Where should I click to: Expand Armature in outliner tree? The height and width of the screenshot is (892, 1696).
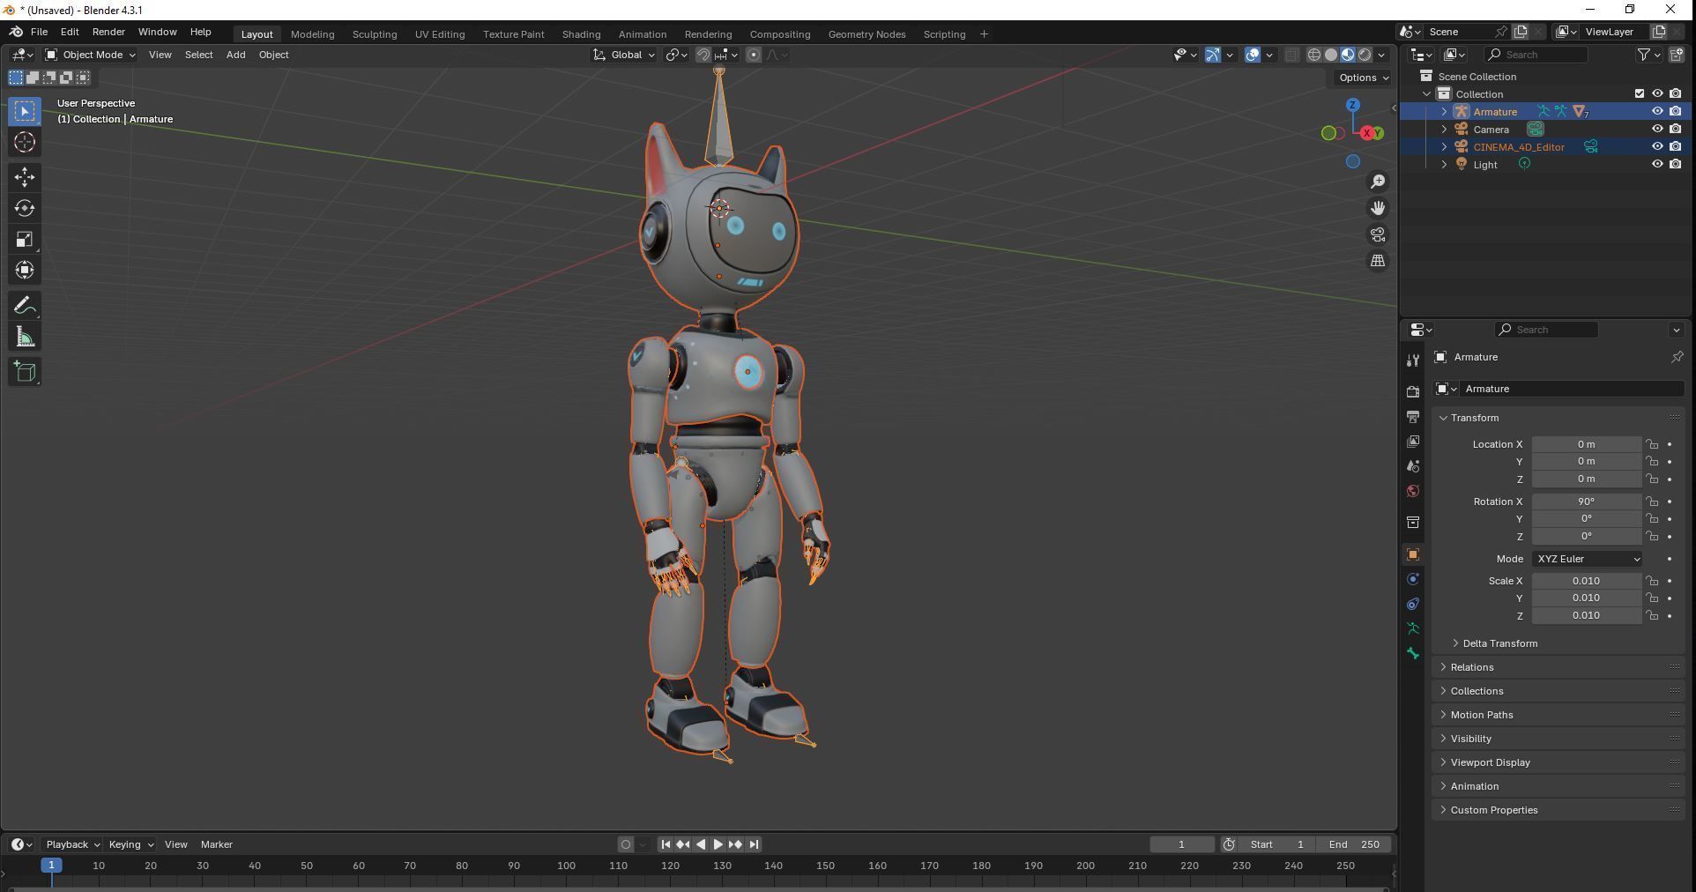coord(1444,111)
